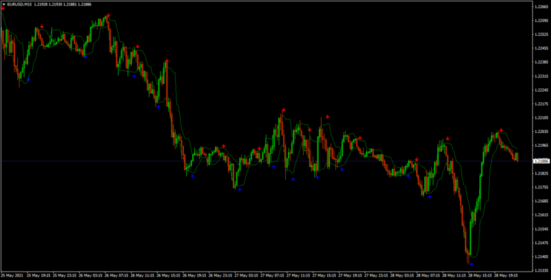The width and height of the screenshot is (551, 280).
Task: Open the chart menu triangle beside EURUSD,M15
Action: (3, 4)
